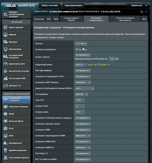This screenshot has height=163, width=152.
Task: Click the IPv6 icon
Action: tap(5, 128)
